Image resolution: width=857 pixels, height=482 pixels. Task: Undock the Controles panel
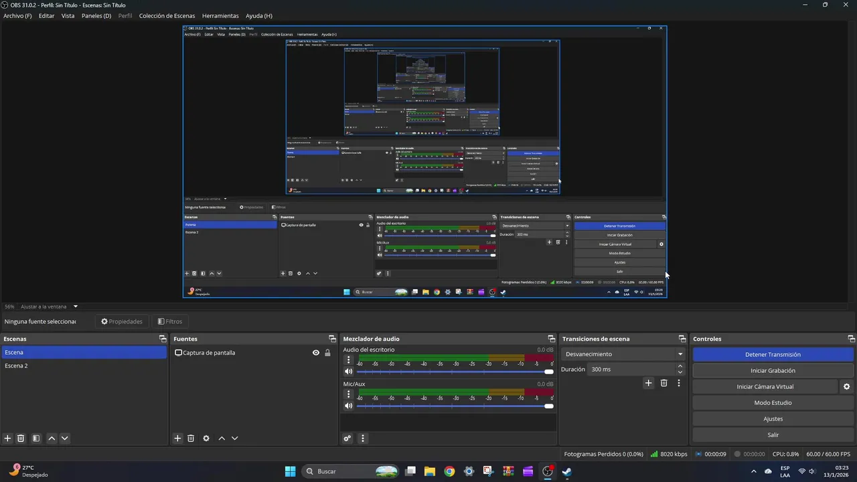(x=852, y=339)
